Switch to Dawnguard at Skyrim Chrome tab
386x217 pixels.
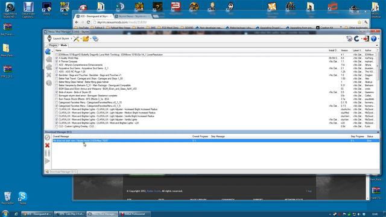click(x=93, y=16)
